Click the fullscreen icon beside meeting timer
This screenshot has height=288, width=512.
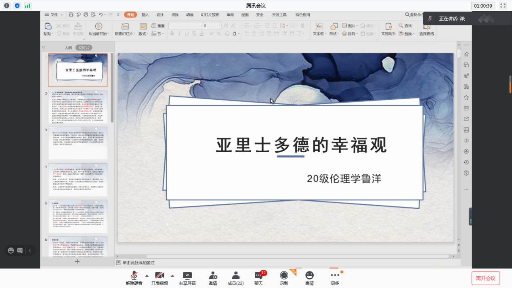point(503,6)
